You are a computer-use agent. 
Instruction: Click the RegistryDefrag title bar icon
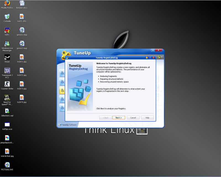(x=67, y=58)
